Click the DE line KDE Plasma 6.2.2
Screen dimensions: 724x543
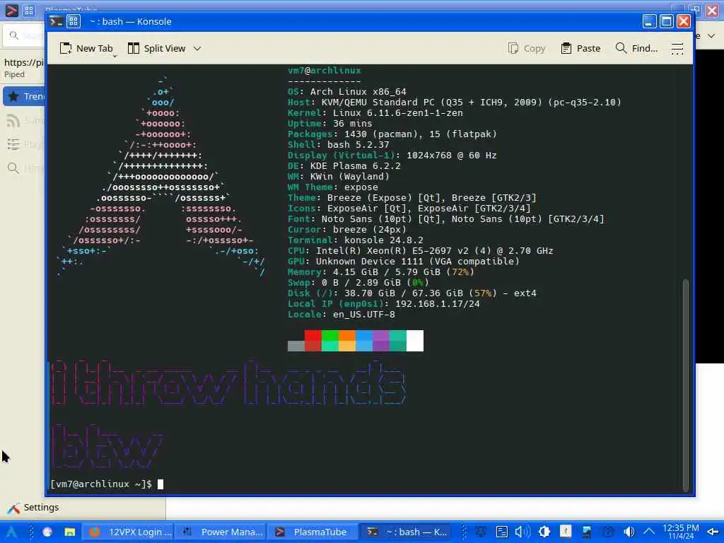pyautogui.click(x=344, y=165)
